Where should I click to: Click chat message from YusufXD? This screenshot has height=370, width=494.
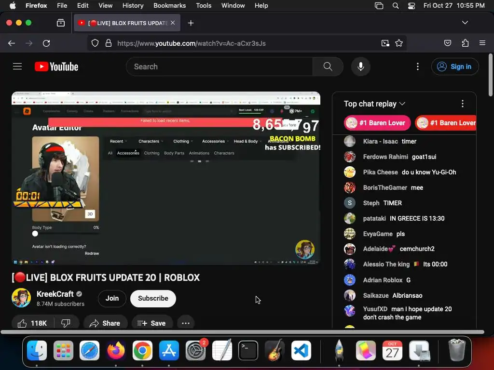coord(407,313)
